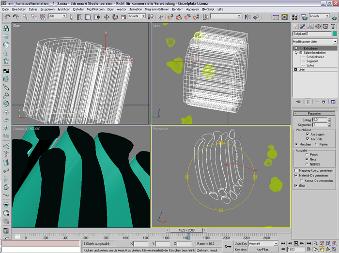The width and height of the screenshot is (339, 253).
Task: Select the 'Raster' radio button
Action: click(x=315, y=144)
